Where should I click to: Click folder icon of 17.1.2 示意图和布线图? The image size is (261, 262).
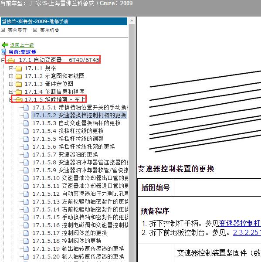pyautogui.click(x=19, y=76)
